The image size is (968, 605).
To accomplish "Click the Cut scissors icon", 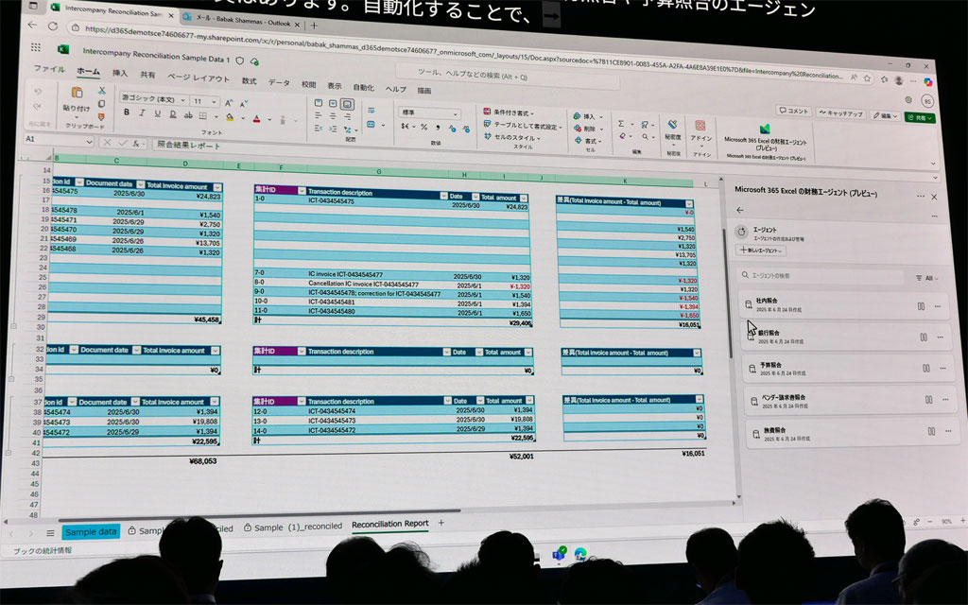I will (102, 91).
